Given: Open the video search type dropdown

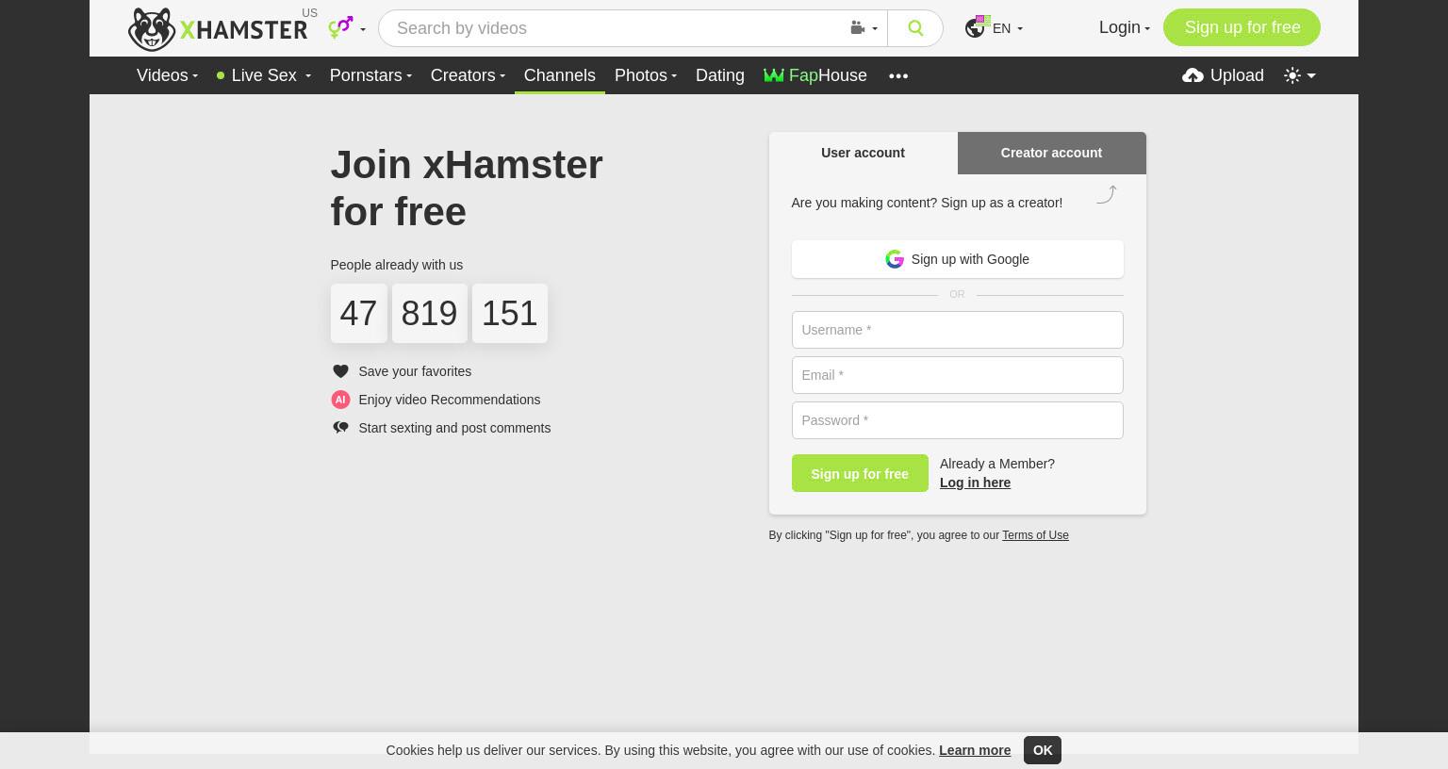Looking at the screenshot, I should click(864, 28).
